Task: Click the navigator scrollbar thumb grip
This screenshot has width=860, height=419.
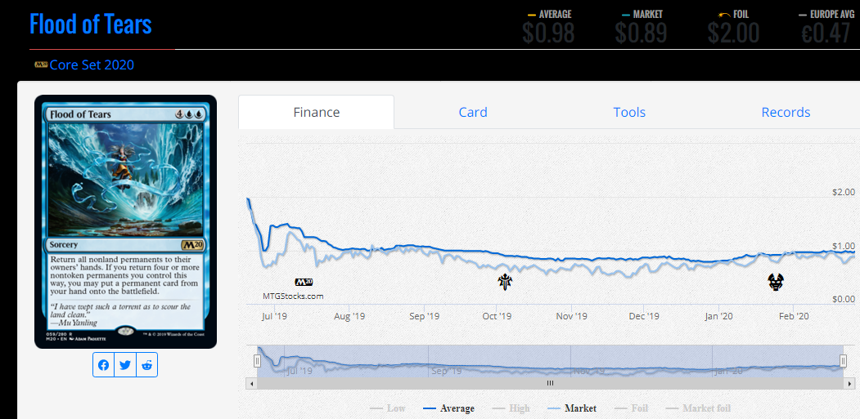Action: coord(550,383)
